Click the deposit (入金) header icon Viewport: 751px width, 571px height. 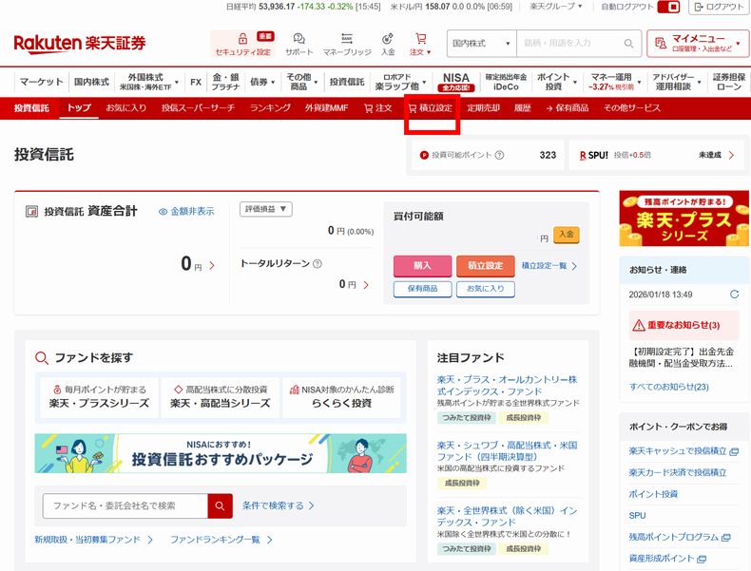click(x=388, y=39)
